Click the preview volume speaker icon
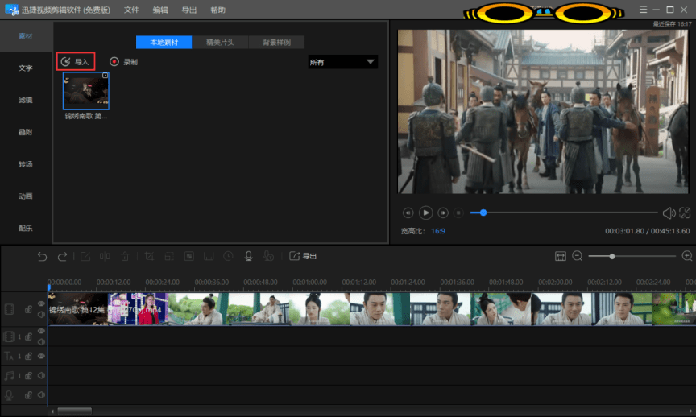 click(668, 213)
